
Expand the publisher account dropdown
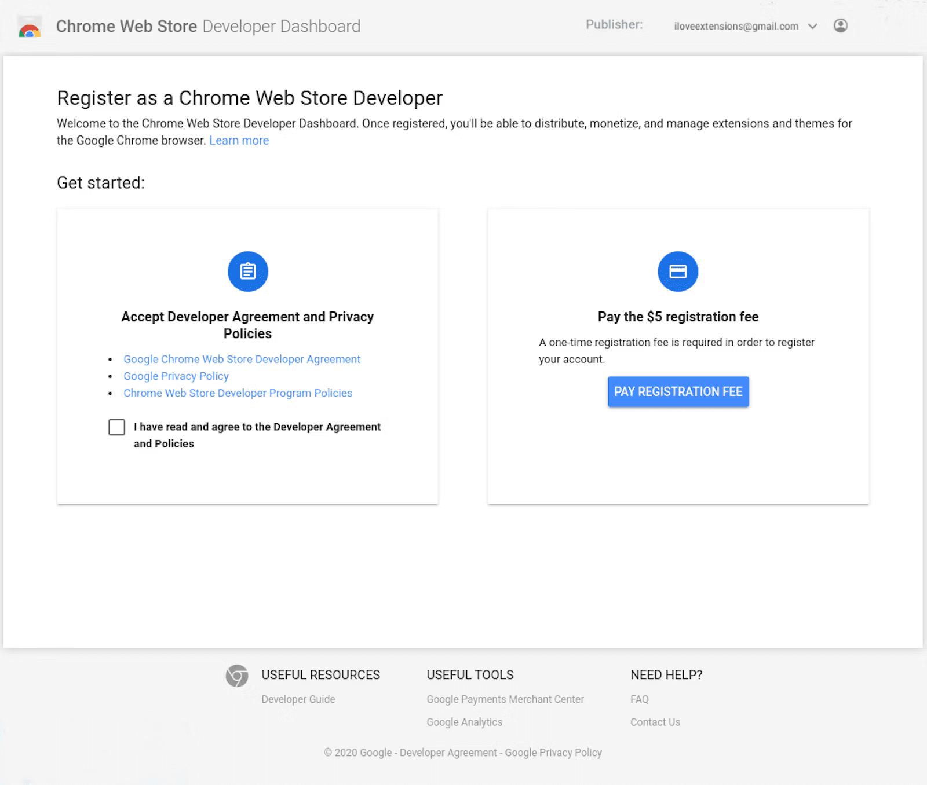pyautogui.click(x=813, y=26)
